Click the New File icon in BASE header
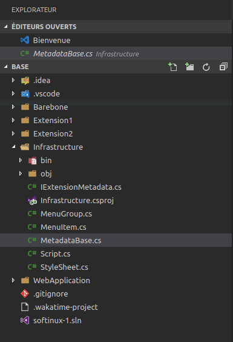This screenshot has width=233, height=342. (172, 67)
